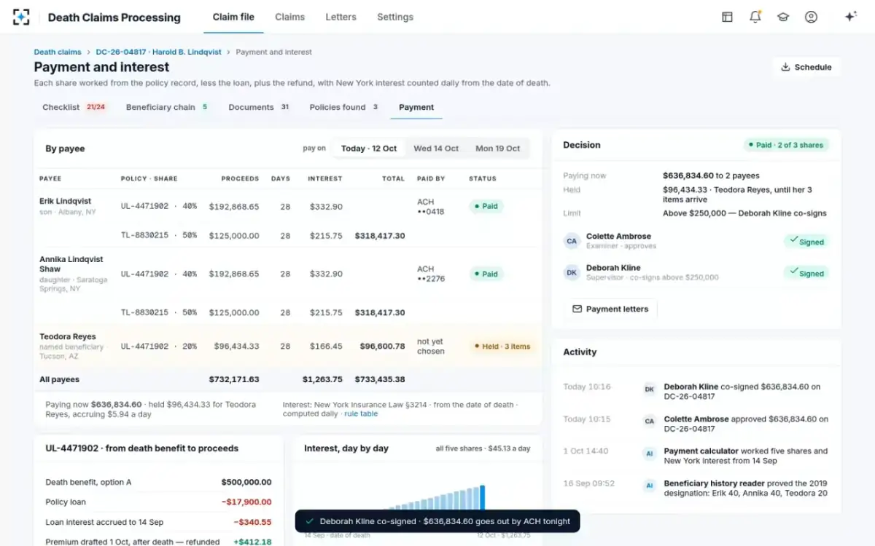Open the notifications bell
875x546 pixels.
point(755,17)
